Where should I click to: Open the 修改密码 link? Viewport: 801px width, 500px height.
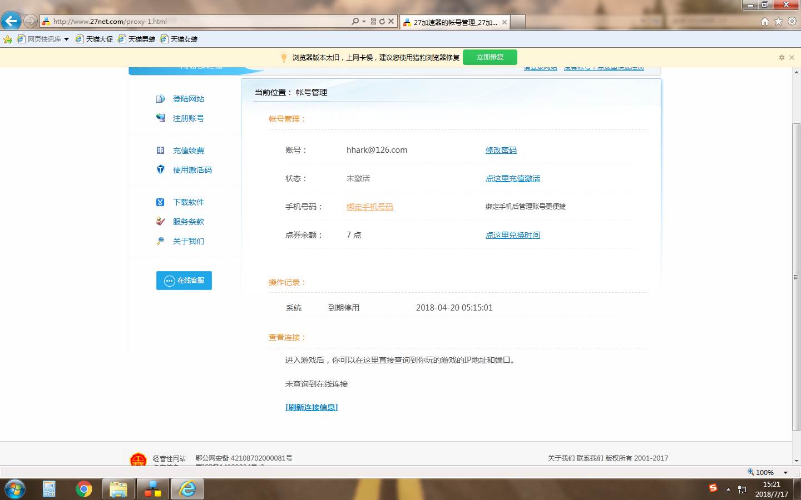(x=501, y=150)
